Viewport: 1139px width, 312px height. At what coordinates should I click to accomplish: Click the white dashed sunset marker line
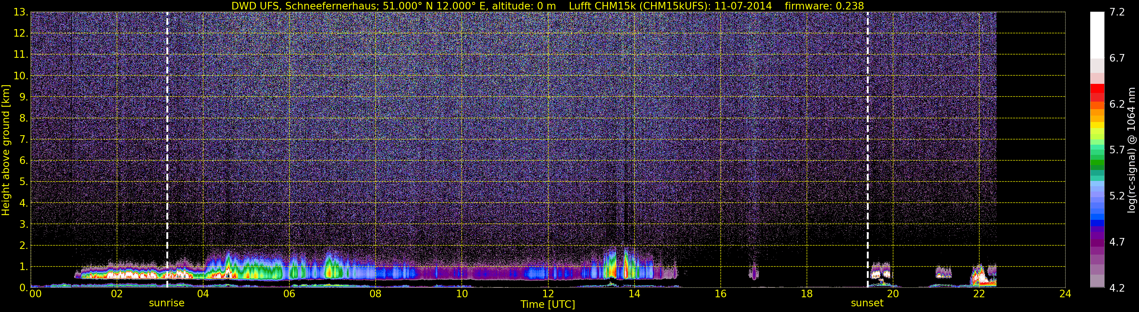click(868, 149)
